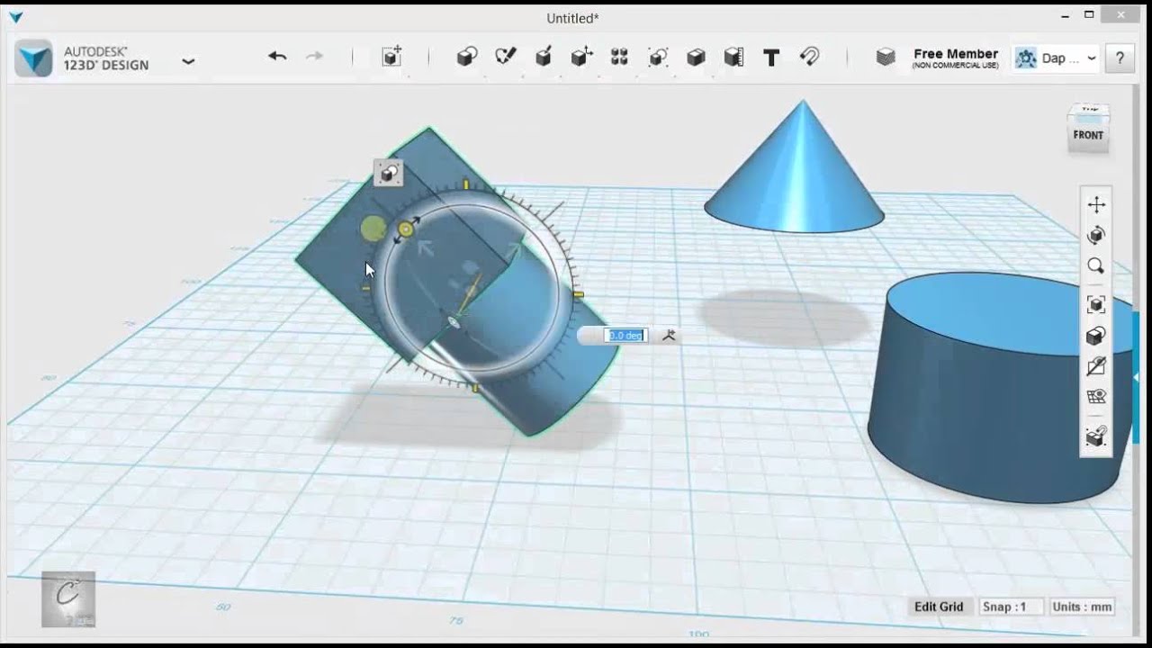Select the large dark blue cylinder
The image size is (1152, 648).
1001,387
